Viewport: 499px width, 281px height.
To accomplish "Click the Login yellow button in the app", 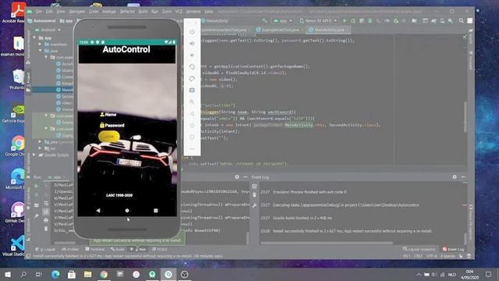I will coord(109,137).
